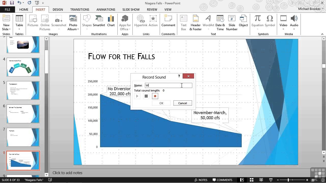Switch to Normal view
The width and height of the screenshot is (326, 183).
click(x=242, y=180)
